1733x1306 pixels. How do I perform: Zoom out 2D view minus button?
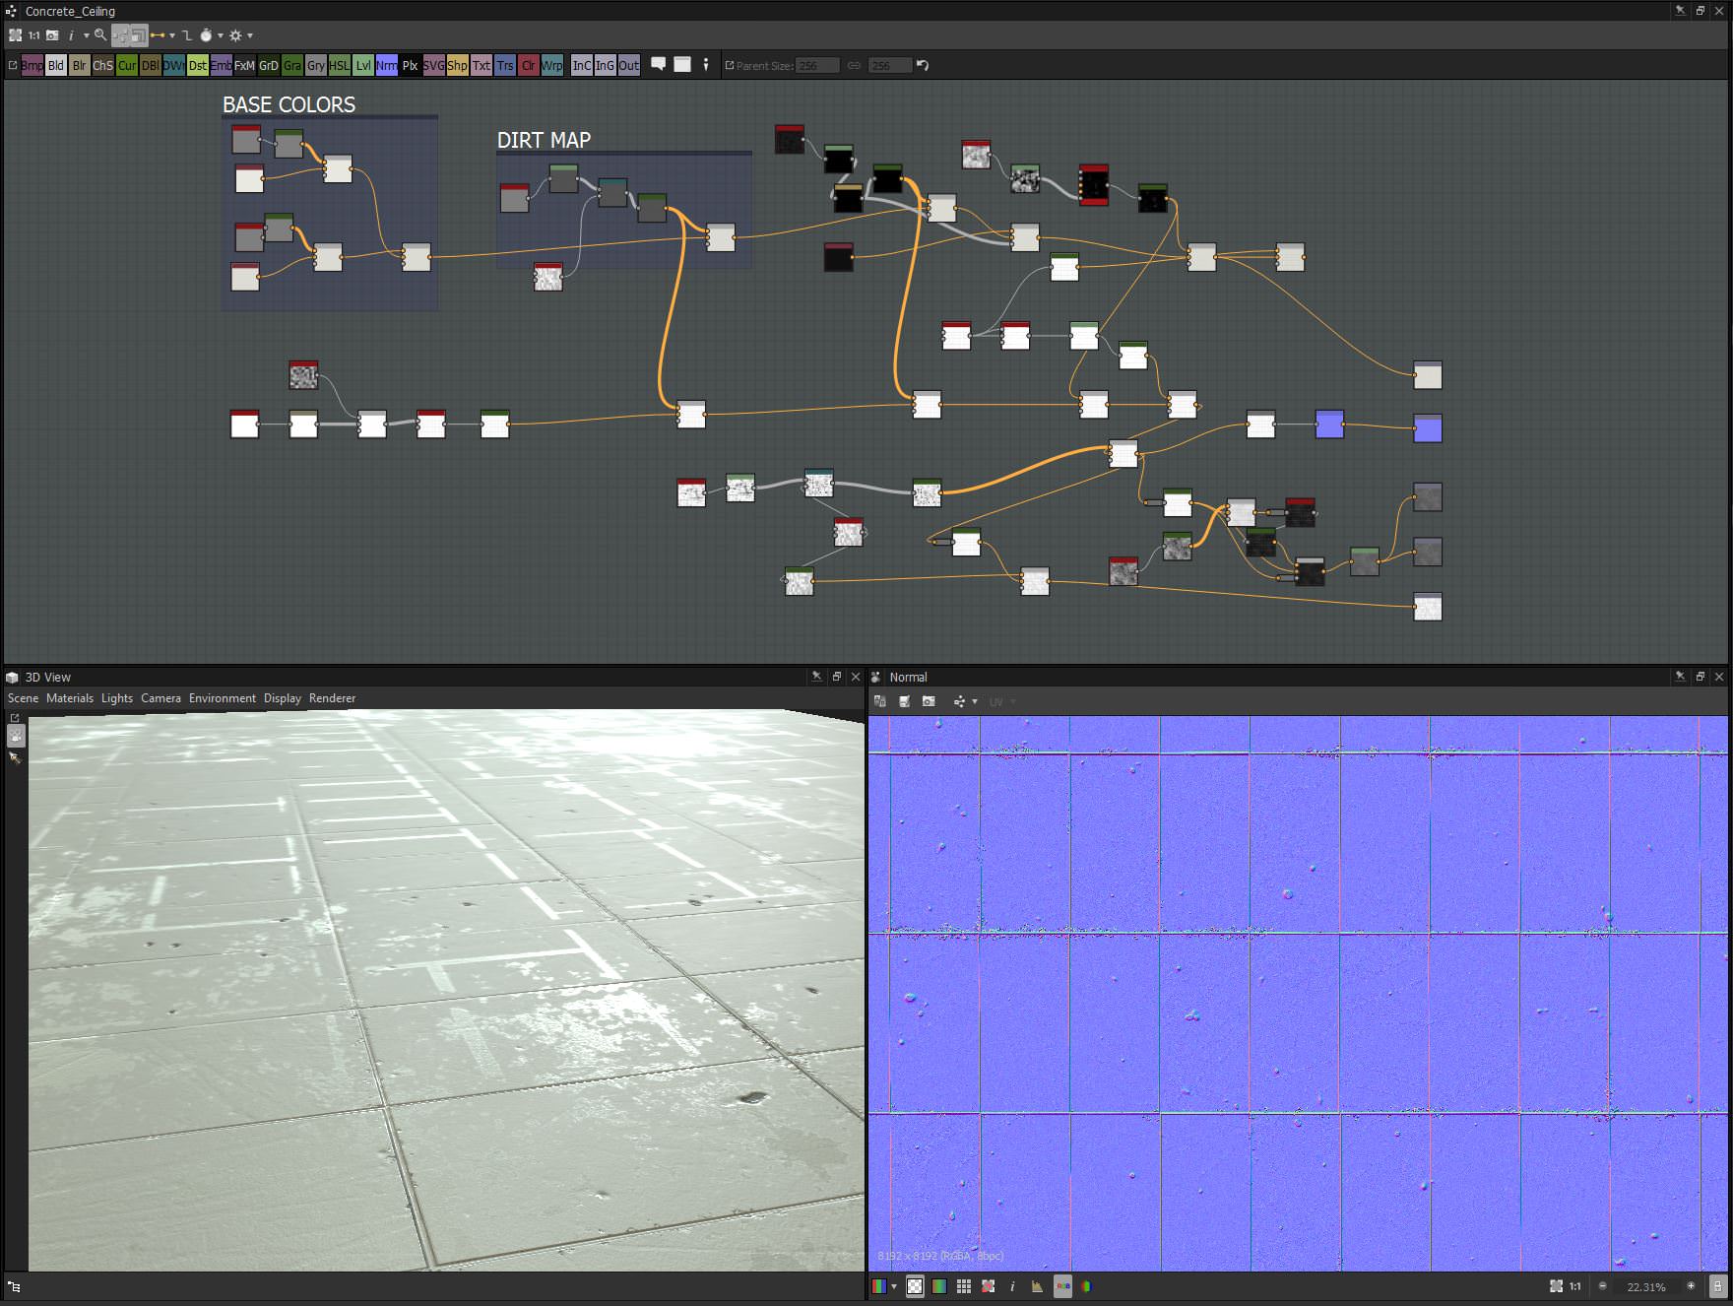click(1602, 1286)
